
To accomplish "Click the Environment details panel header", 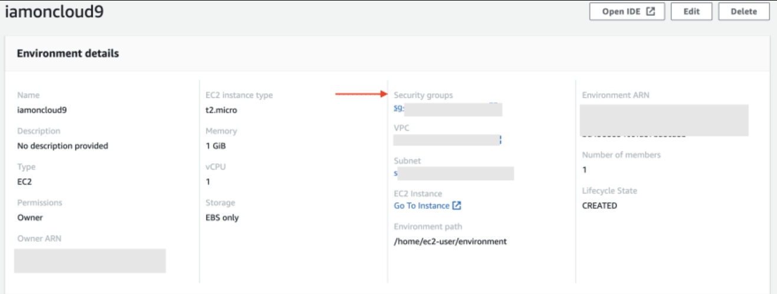I will tap(68, 54).
